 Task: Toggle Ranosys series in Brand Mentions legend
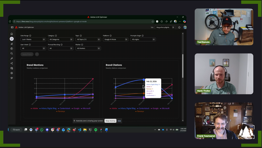(61, 111)
